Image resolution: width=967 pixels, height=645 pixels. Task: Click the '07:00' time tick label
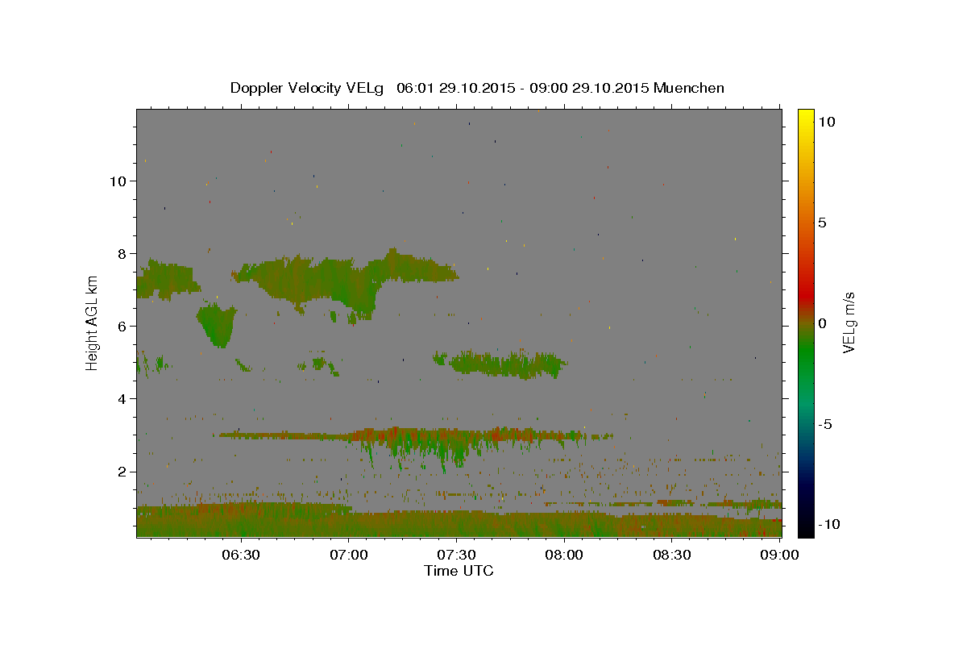[x=349, y=556]
